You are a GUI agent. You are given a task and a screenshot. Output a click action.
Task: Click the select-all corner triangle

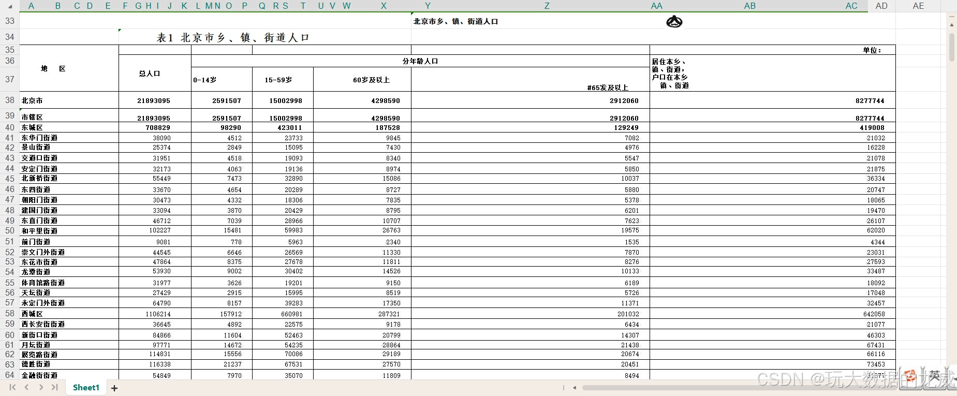pos(10,6)
